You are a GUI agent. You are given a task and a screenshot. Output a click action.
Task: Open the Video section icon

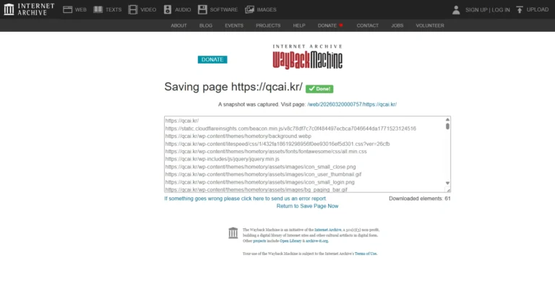[133, 9]
